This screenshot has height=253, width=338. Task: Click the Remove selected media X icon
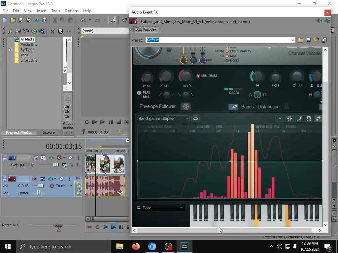[52, 31]
